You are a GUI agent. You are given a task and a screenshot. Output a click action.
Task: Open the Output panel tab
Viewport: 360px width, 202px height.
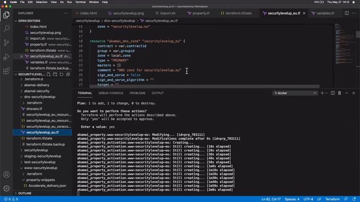pos(157,93)
